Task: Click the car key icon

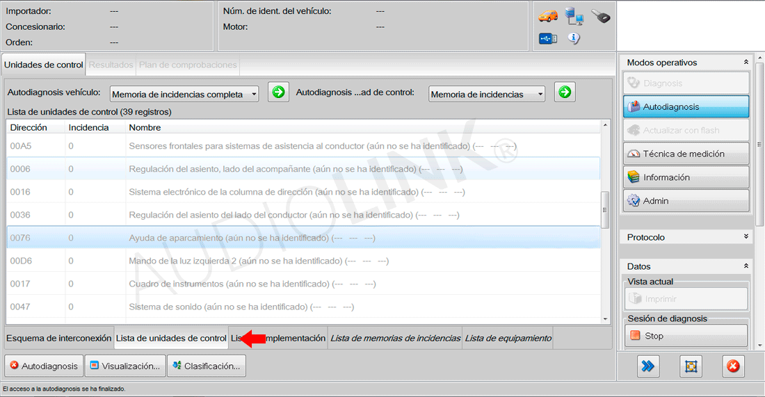Action: click(x=600, y=16)
